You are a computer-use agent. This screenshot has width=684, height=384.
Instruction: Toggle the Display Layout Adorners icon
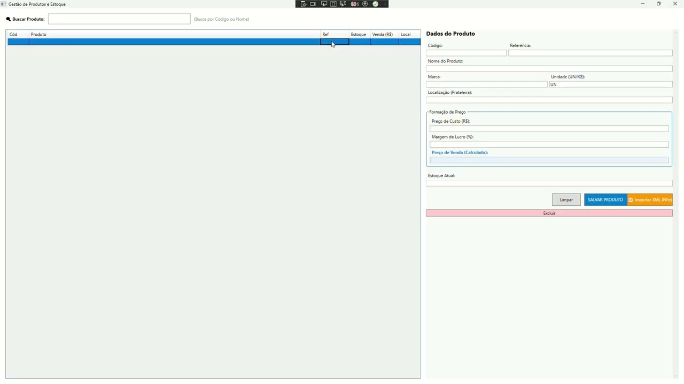[x=333, y=4]
